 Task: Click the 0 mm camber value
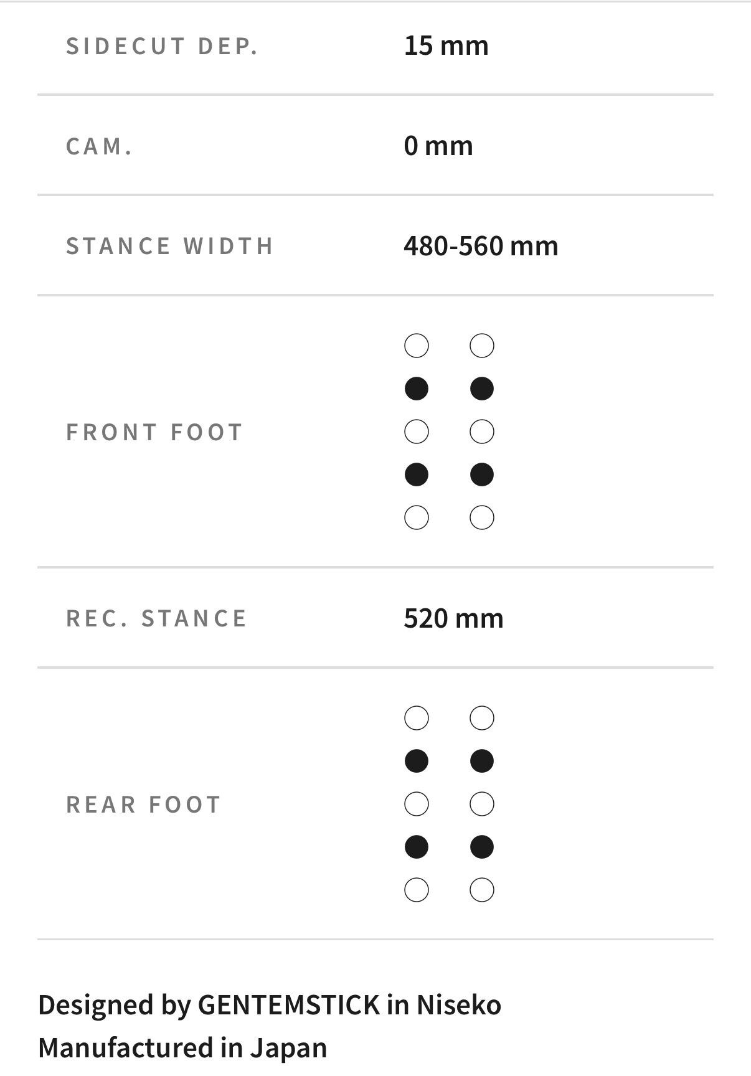click(x=438, y=146)
